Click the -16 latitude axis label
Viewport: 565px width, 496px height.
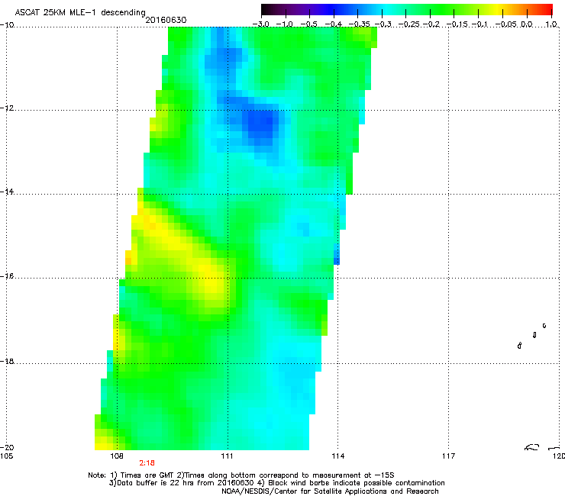coord(7,276)
